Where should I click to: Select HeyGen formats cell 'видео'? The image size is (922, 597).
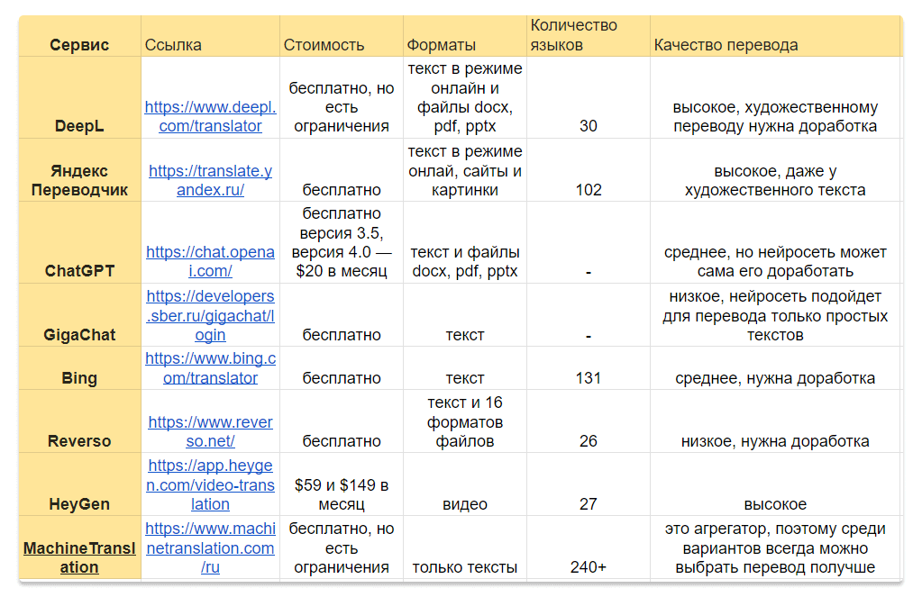(465, 484)
